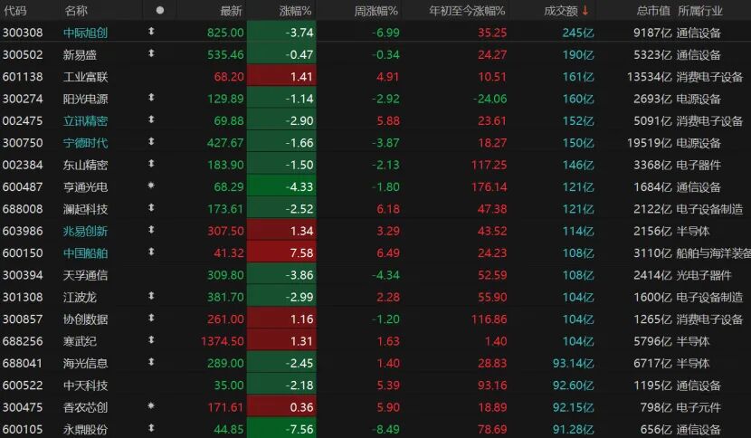Sort the list by 涨幅% column
The width and height of the screenshot is (751, 438).
294,11
